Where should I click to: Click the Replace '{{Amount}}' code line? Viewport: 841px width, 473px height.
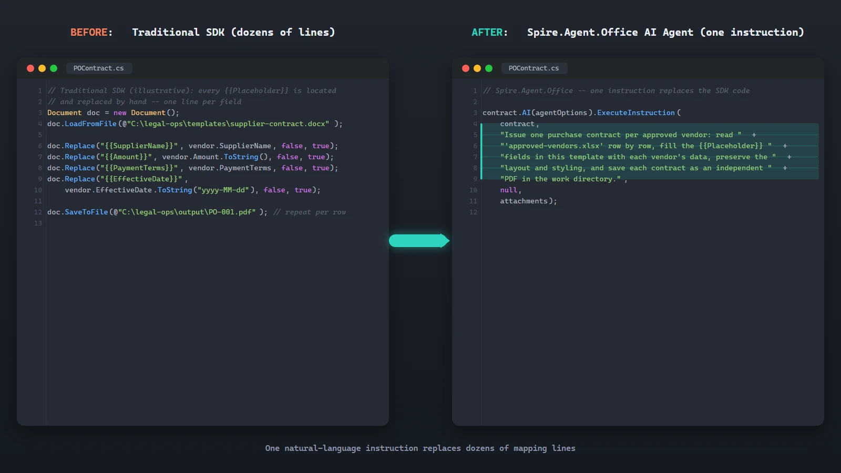pos(190,157)
